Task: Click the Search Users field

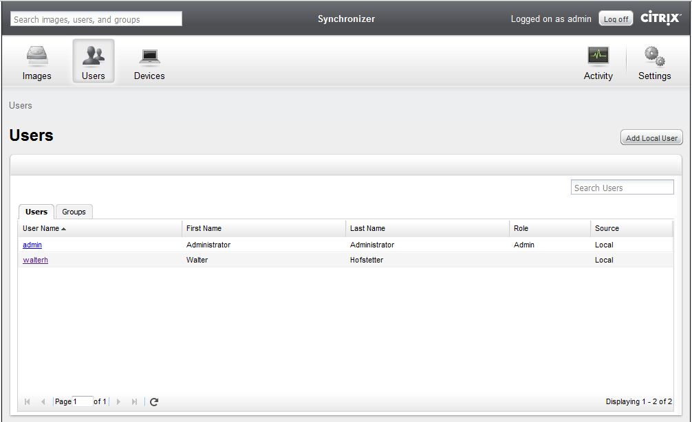Action: click(x=622, y=188)
